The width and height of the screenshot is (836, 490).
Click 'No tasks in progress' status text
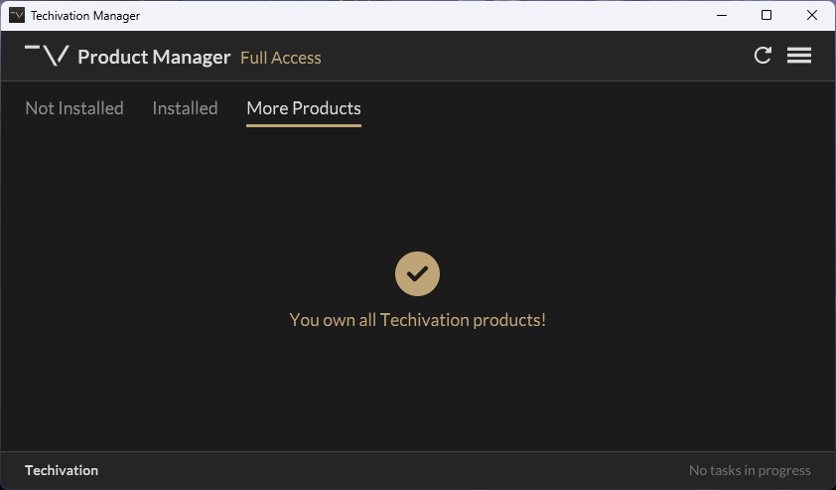point(750,470)
